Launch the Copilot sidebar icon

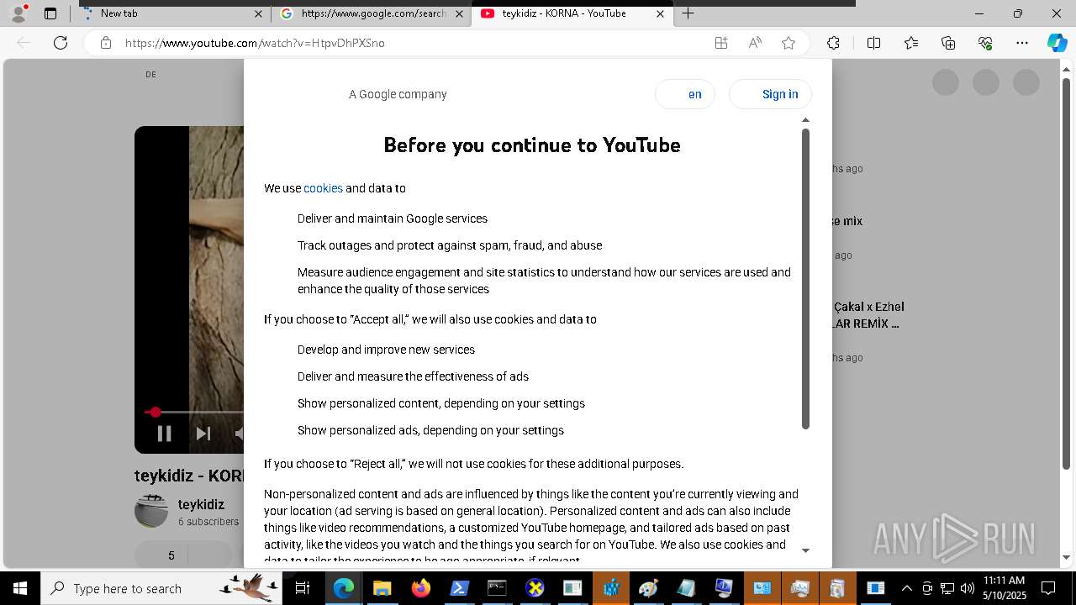pos(1058,43)
